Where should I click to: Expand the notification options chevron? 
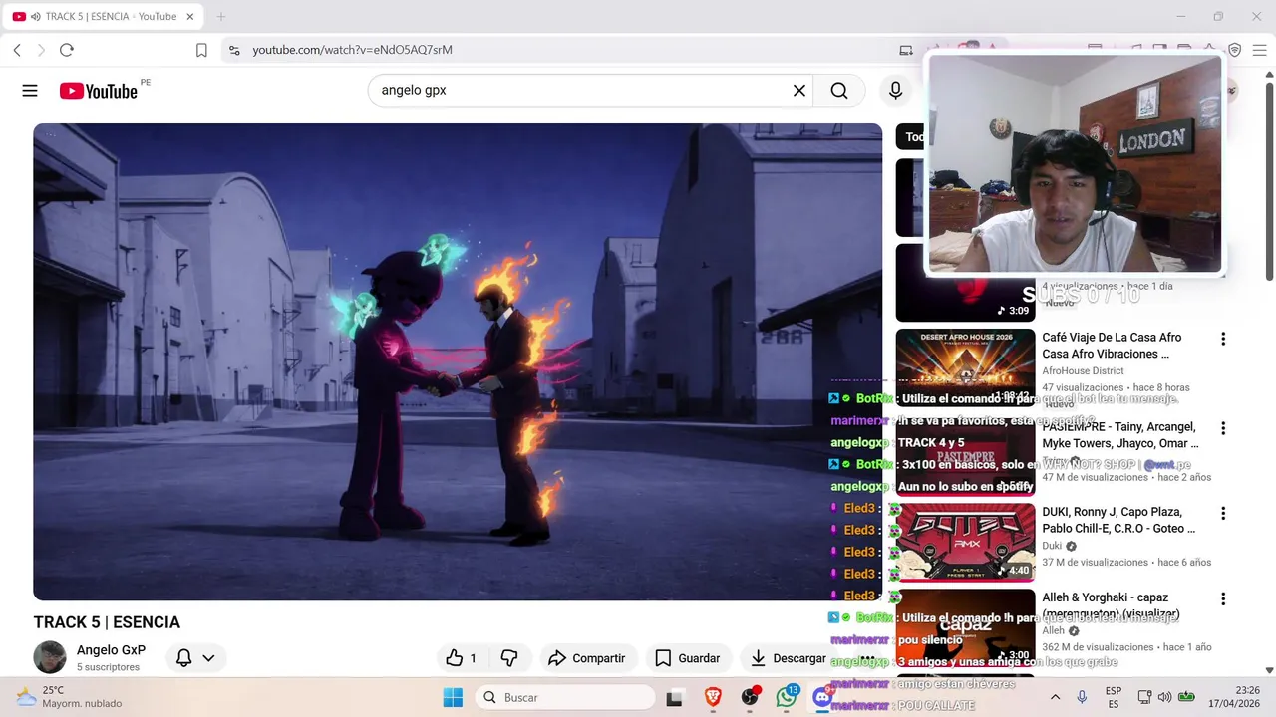pyautogui.click(x=208, y=658)
